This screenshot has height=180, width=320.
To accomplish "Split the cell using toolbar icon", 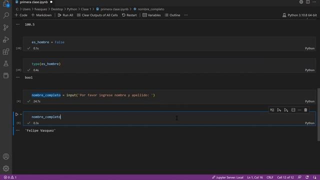I will coord(293,110).
